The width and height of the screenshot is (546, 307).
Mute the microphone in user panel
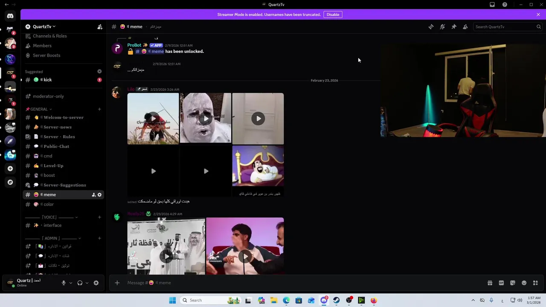[64, 283]
